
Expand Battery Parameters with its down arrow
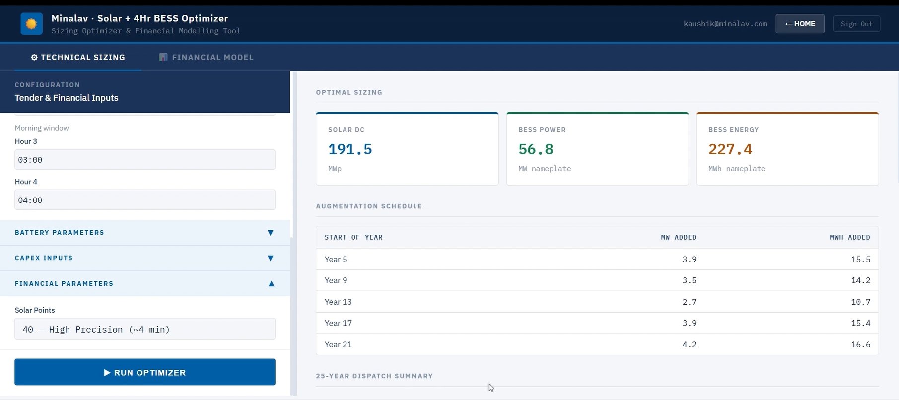tap(271, 233)
